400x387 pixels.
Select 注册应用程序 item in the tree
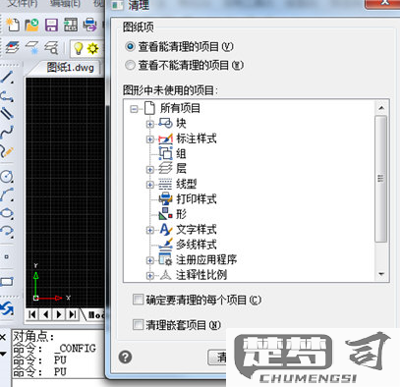click(x=206, y=259)
